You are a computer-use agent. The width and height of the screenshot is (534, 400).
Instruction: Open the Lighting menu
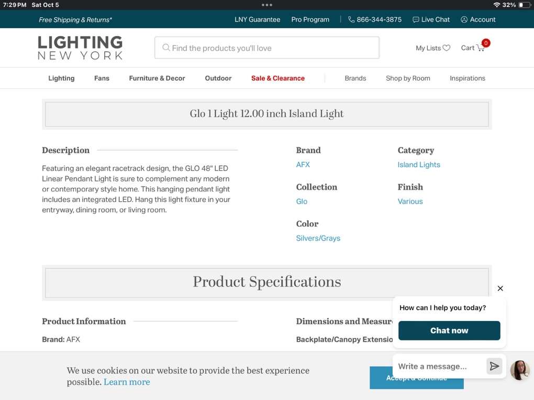(61, 78)
